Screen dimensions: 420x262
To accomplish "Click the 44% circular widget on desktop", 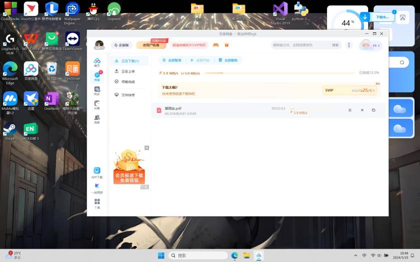I will pyautogui.click(x=346, y=22).
